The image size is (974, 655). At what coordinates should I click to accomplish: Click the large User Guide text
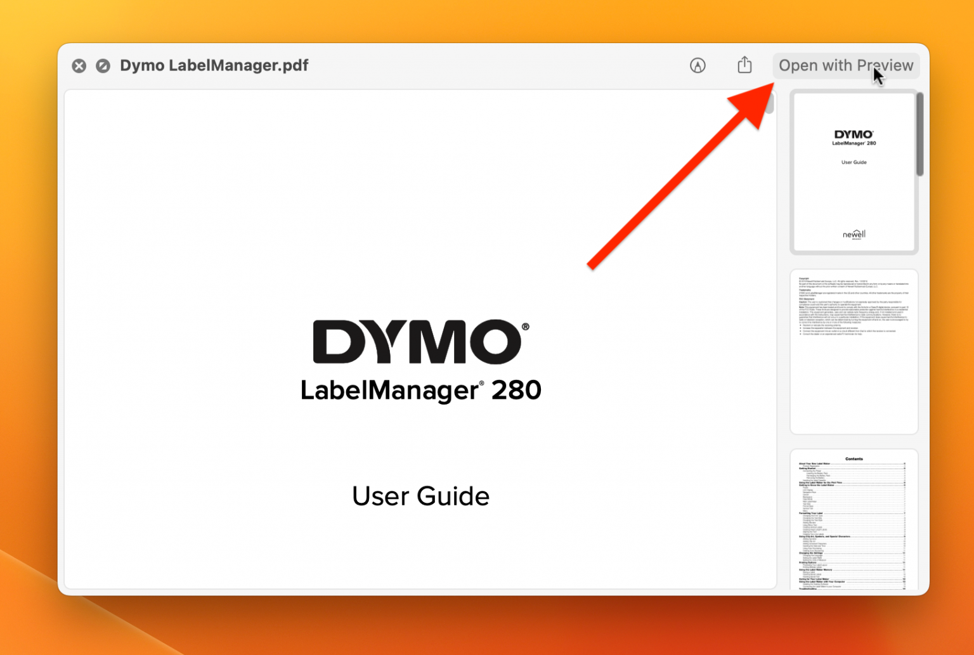pos(420,496)
